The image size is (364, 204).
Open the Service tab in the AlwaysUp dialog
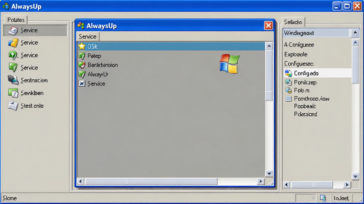coord(88,36)
